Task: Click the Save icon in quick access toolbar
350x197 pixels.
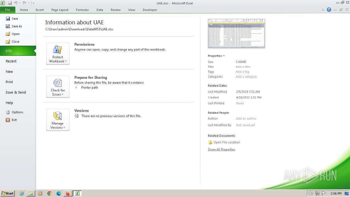Action: [10, 3]
